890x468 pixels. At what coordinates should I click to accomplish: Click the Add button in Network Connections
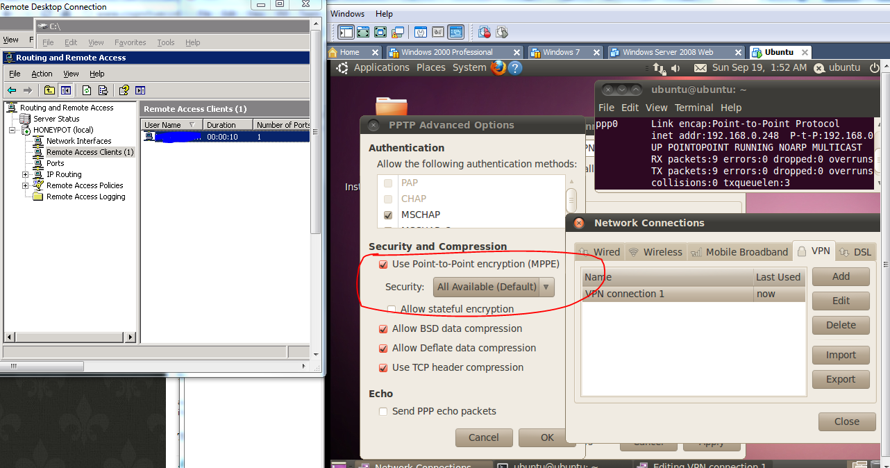(841, 276)
